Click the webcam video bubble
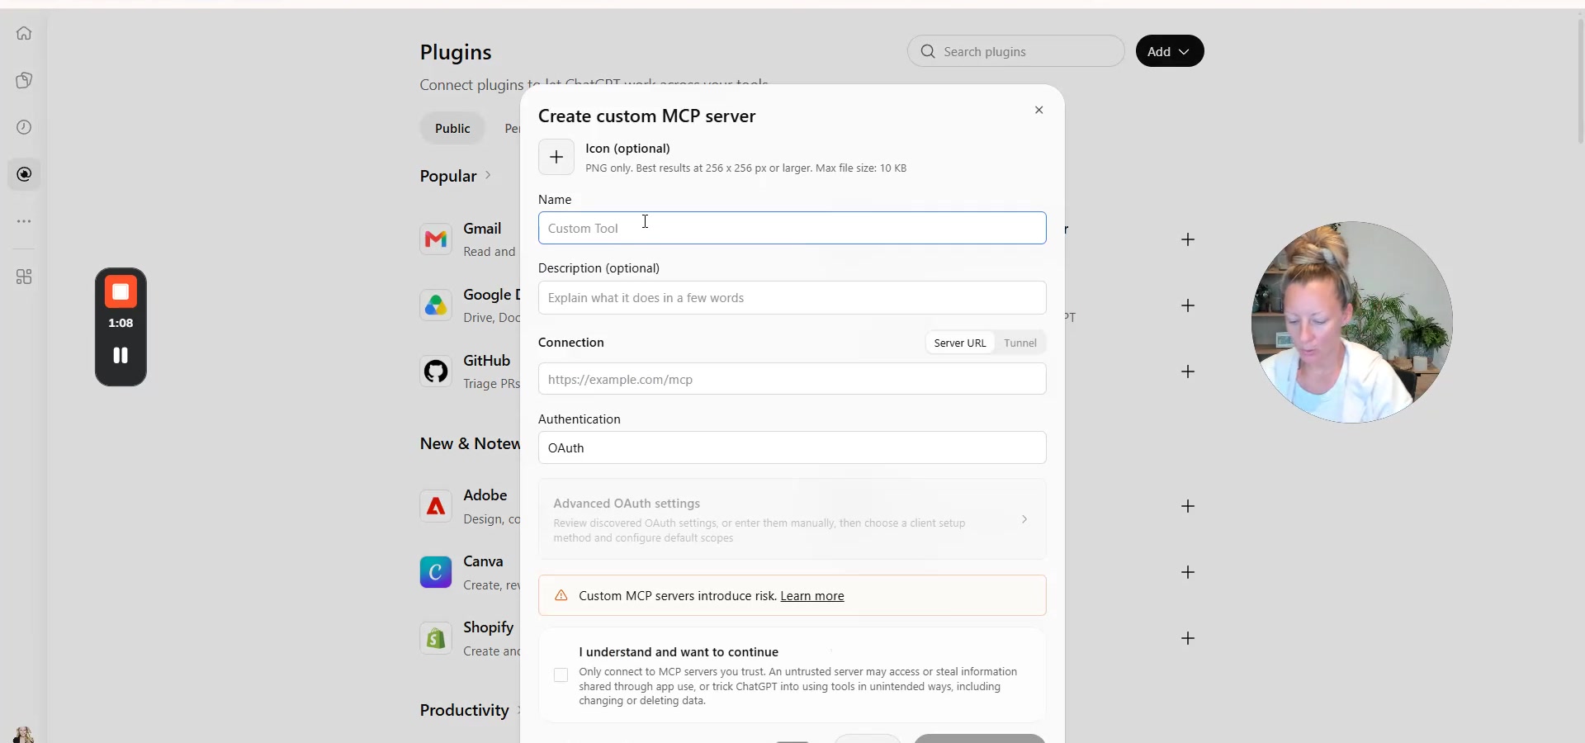This screenshot has width=1585, height=743. pos(1352,322)
